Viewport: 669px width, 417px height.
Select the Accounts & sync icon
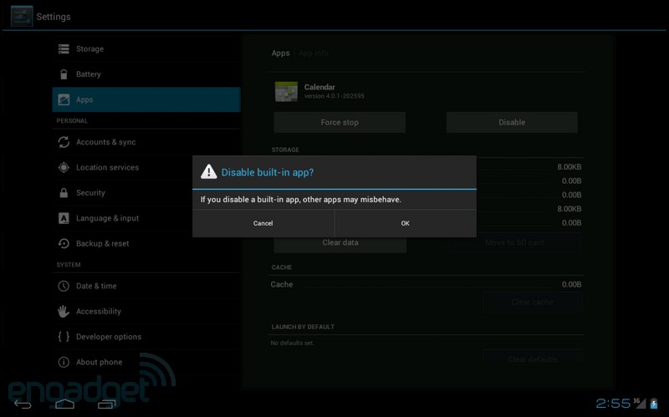pyautogui.click(x=64, y=142)
